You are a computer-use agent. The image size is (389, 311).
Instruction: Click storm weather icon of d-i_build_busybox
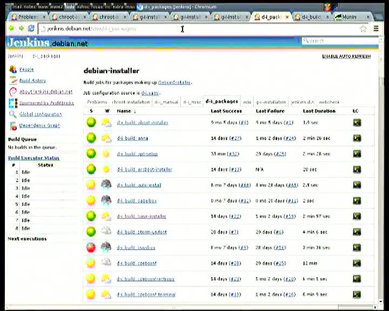(x=106, y=247)
